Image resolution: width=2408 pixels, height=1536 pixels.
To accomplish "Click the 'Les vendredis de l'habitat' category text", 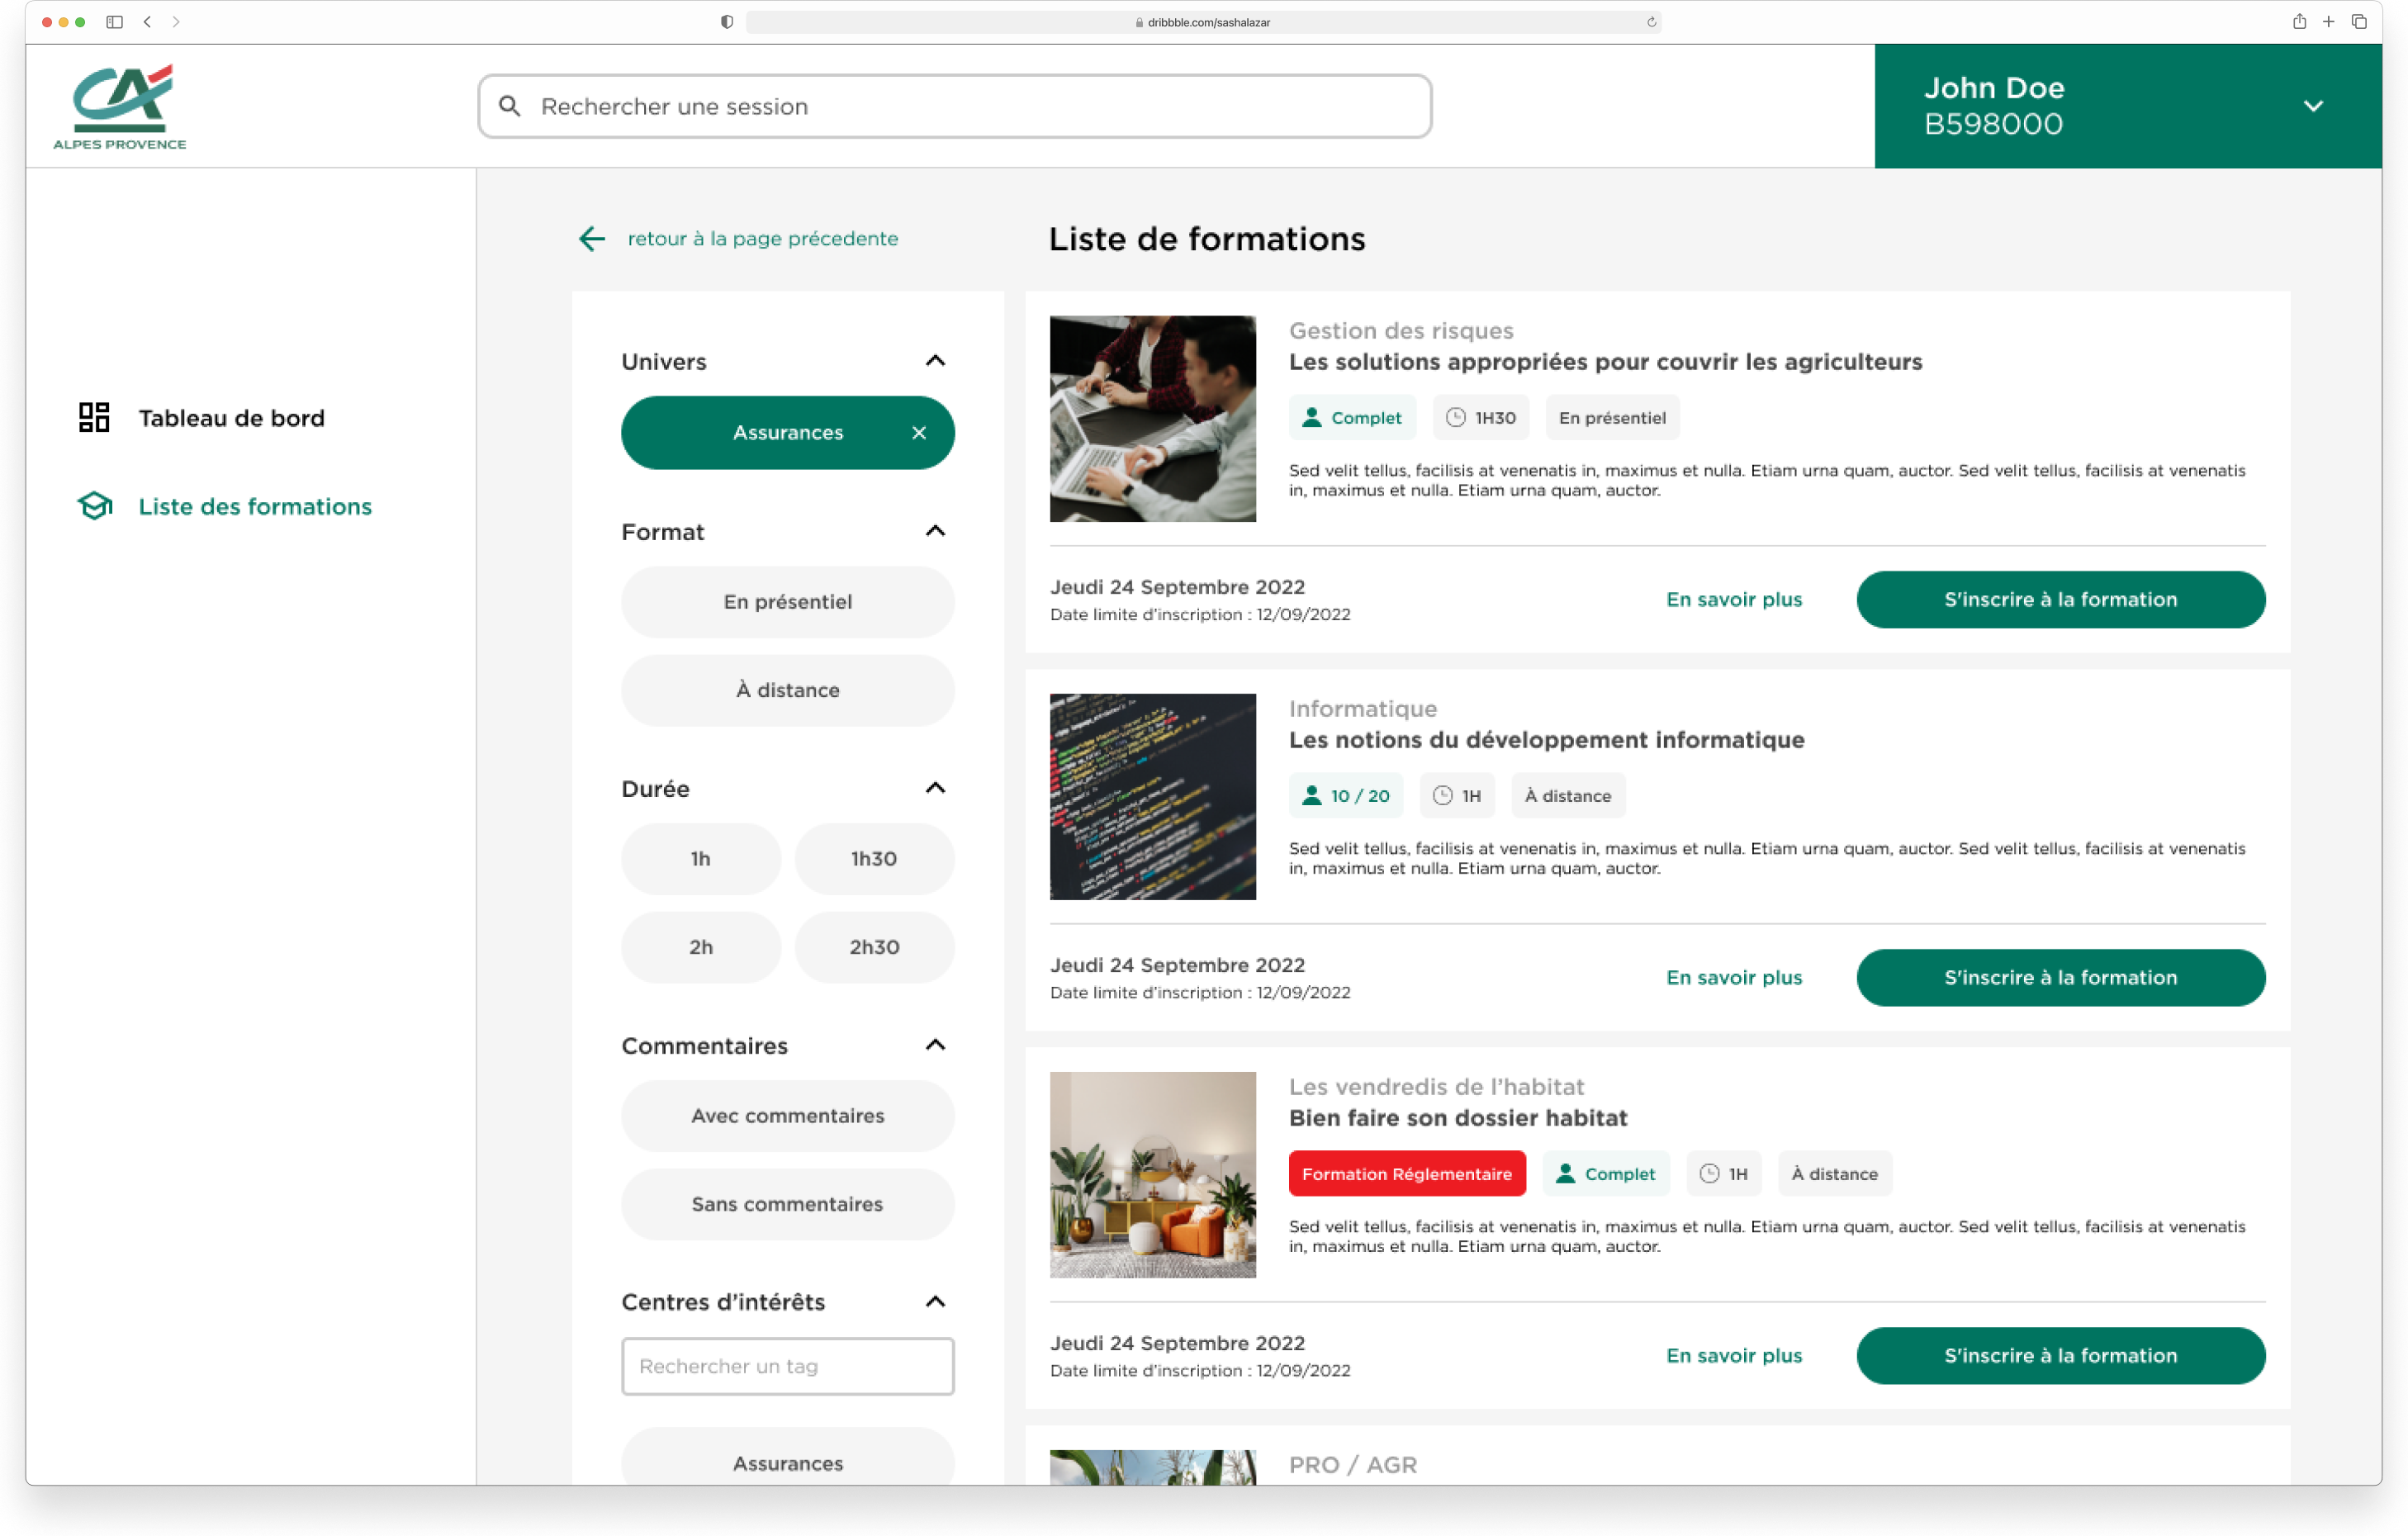I will pyautogui.click(x=1436, y=1086).
